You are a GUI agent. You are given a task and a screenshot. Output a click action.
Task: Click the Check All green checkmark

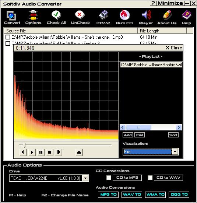(x=56, y=17)
